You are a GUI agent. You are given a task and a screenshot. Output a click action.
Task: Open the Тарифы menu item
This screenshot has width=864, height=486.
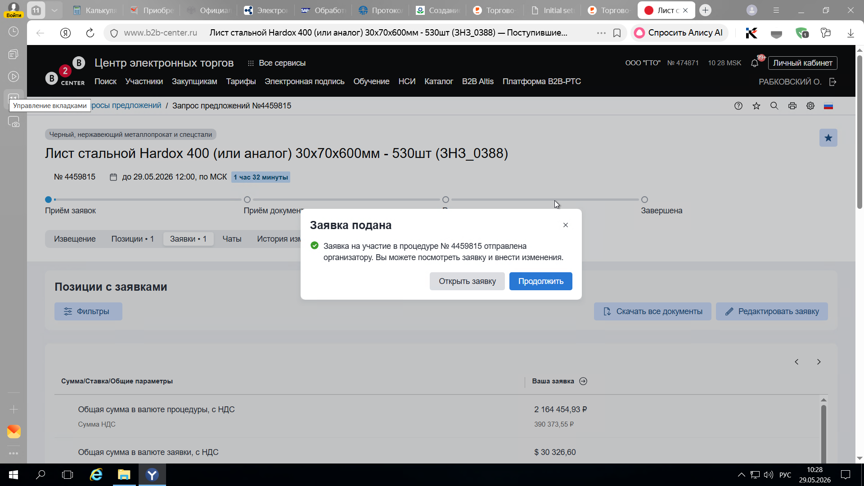click(241, 81)
